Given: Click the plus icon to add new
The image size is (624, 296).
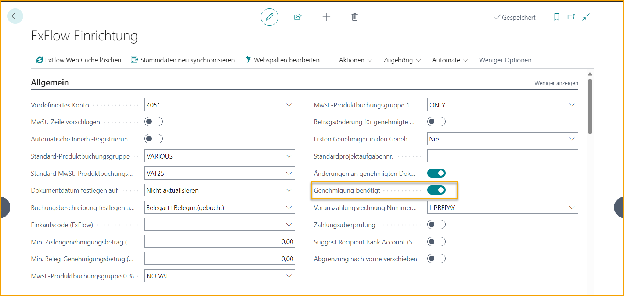Looking at the screenshot, I should [327, 17].
